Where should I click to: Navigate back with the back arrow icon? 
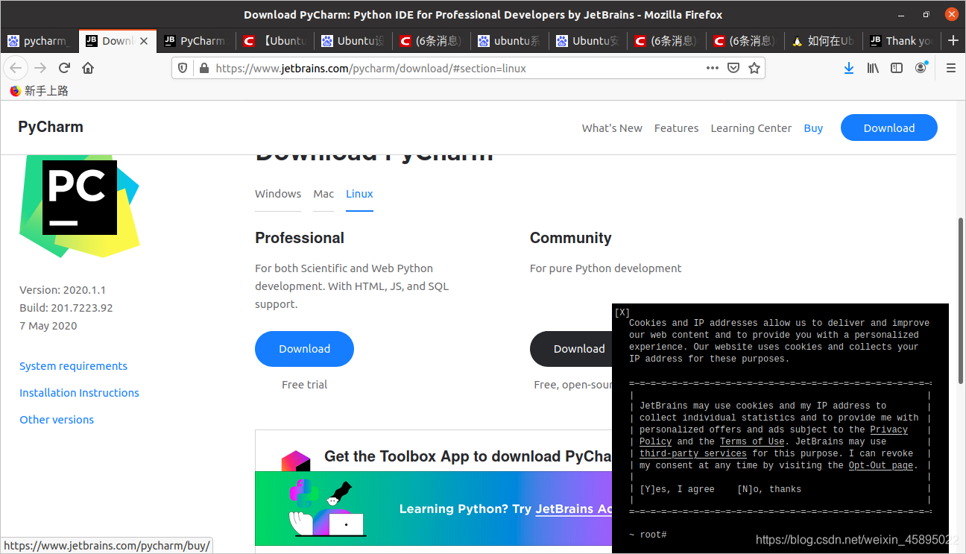[16, 67]
